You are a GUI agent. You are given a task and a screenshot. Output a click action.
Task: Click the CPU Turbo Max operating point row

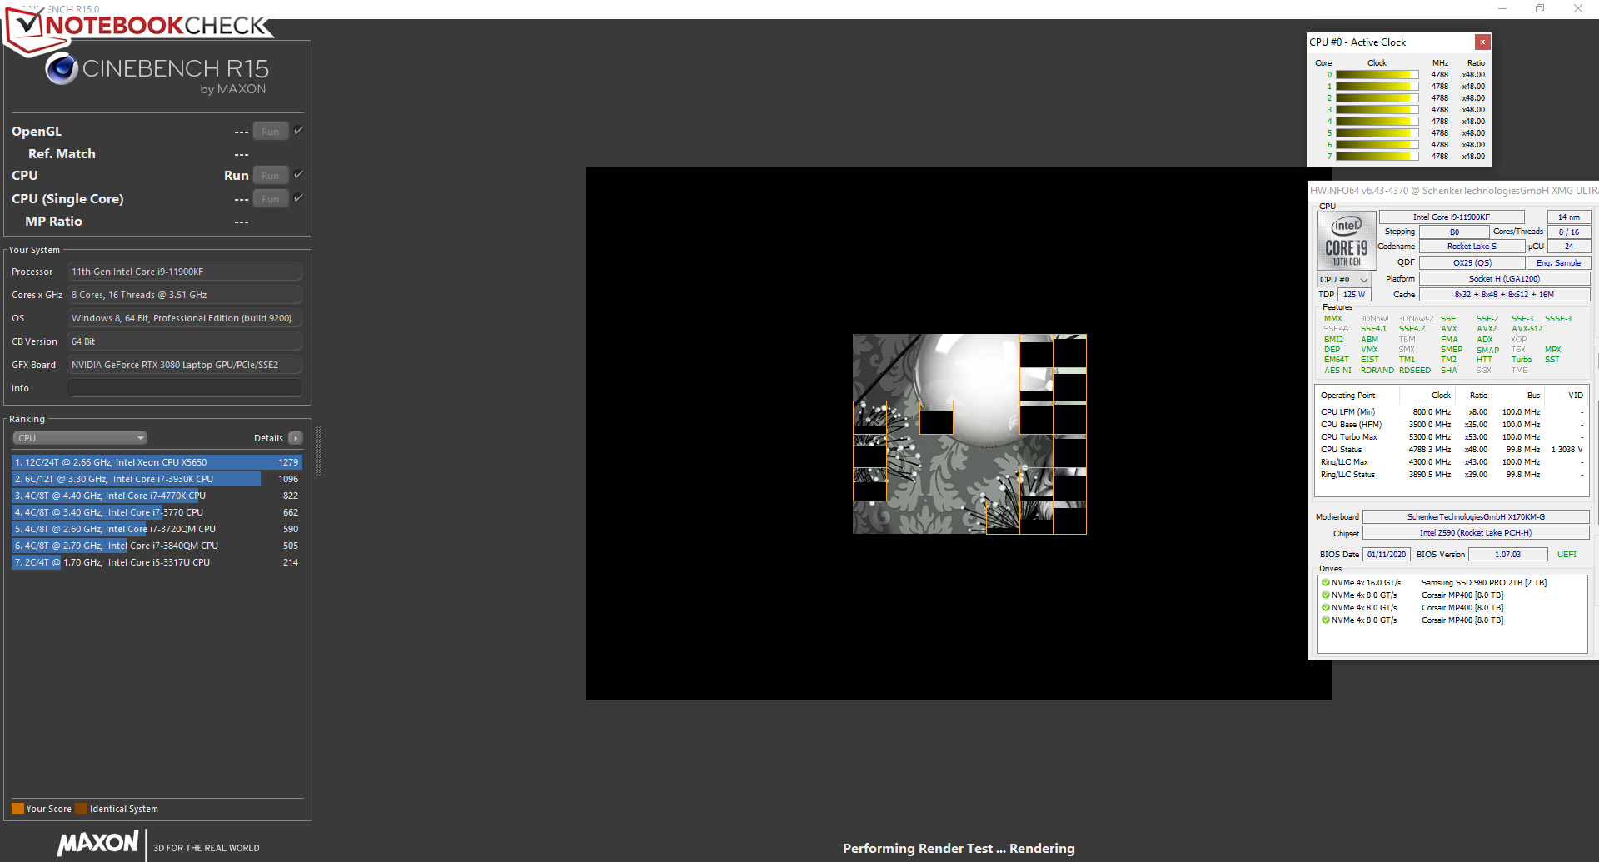pyautogui.click(x=1452, y=437)
